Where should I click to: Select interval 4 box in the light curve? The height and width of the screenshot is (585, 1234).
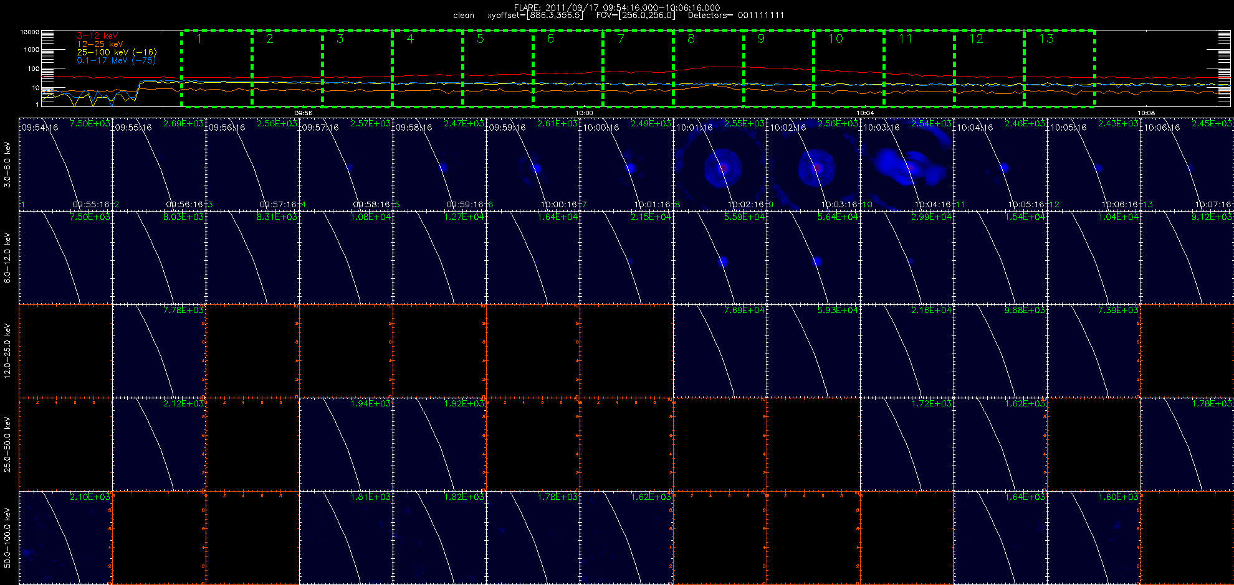[428, 68]
